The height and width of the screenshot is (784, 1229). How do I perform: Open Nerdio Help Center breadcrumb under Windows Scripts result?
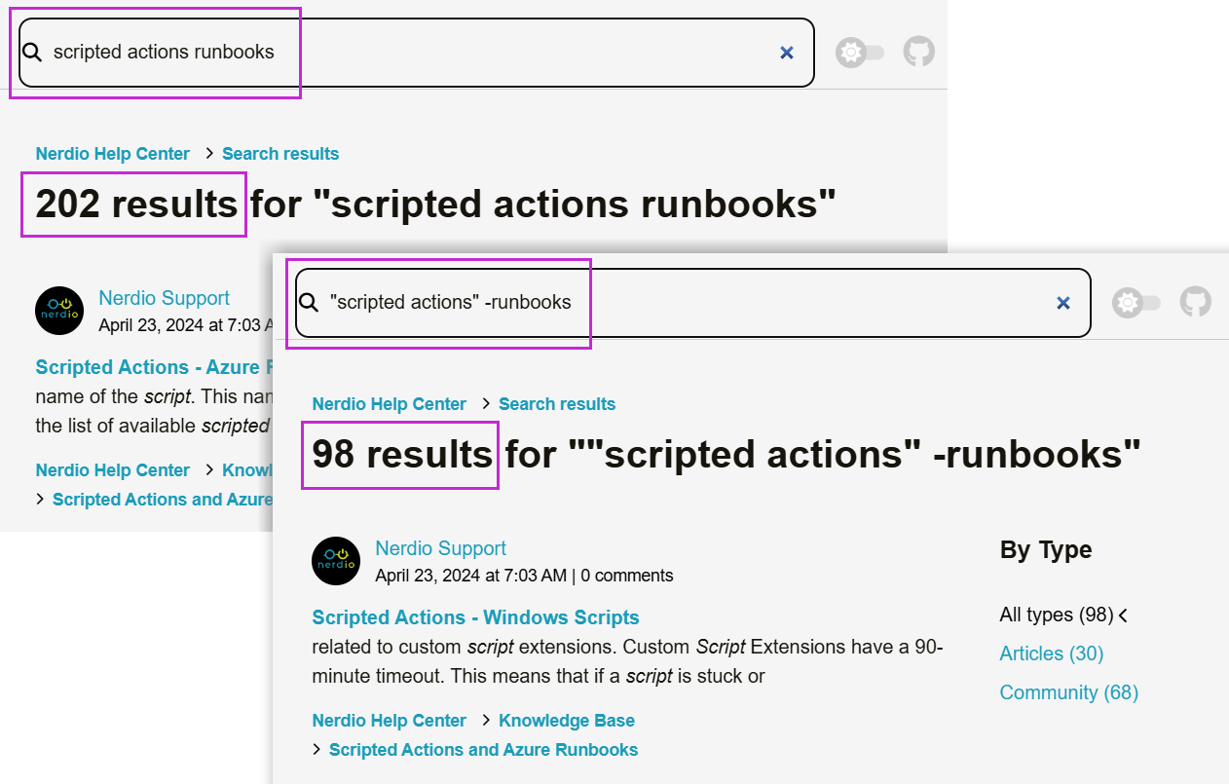click(x=390, y=721)
